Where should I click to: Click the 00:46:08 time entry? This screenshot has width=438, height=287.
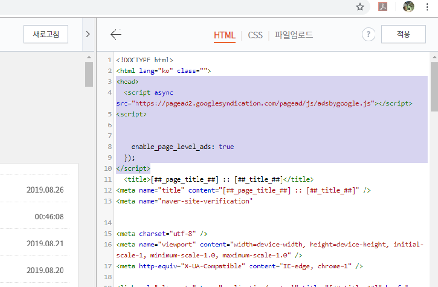(49, 216)
